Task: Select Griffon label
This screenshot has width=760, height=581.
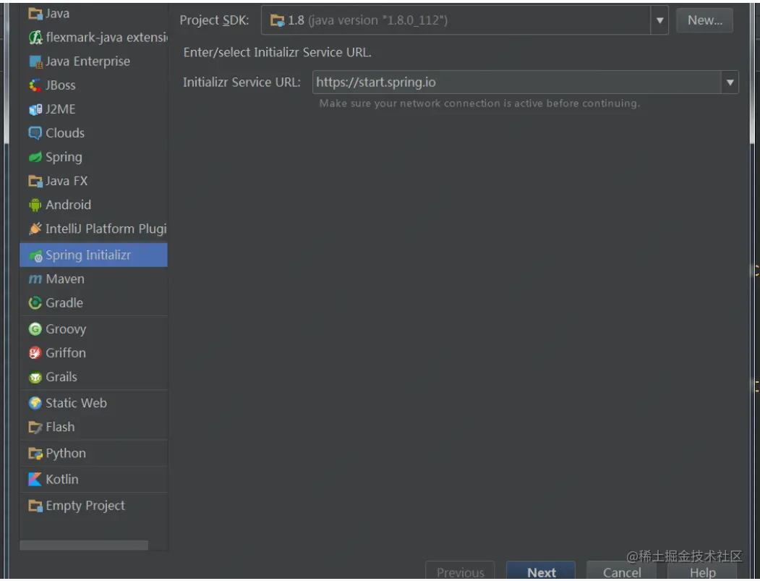Action: (66, 352)
